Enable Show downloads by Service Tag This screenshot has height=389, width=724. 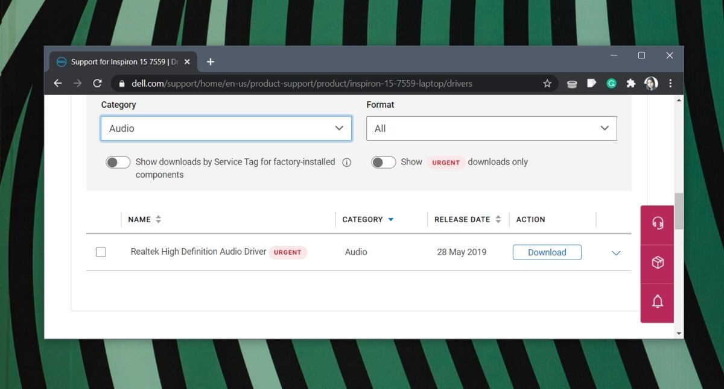tap(118, 162)
